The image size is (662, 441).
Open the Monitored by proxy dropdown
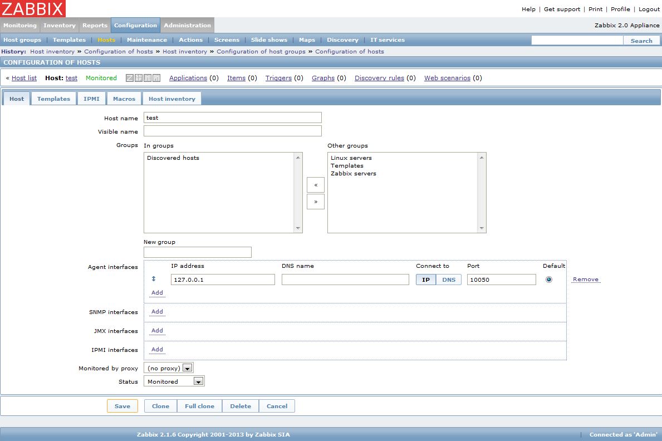(169, 368)
